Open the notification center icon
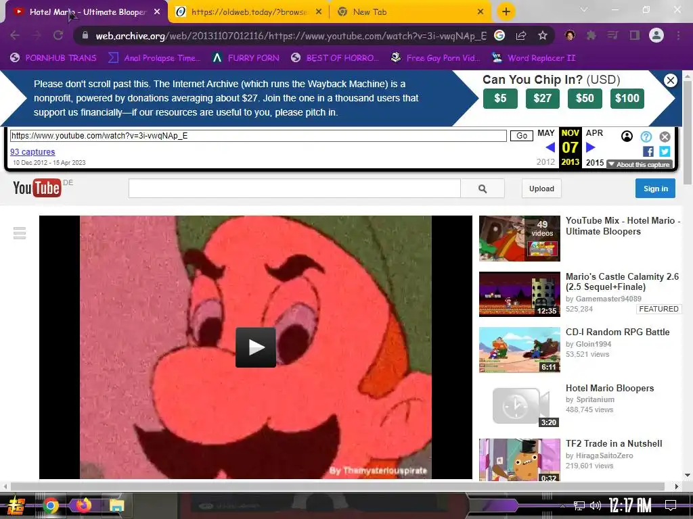Screen dimensions: 693x519 click(671, 505)
